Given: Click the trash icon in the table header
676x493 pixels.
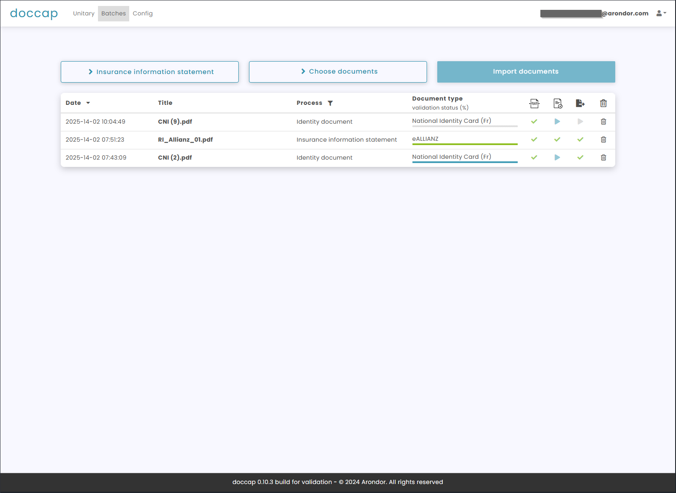Looking at the screenshot, I should [x=603, y=103].
